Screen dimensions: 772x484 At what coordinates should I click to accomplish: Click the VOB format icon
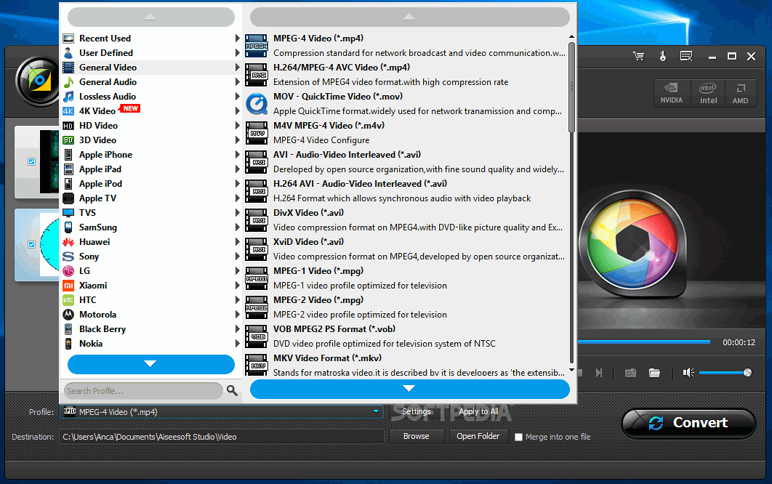point(257,336)
